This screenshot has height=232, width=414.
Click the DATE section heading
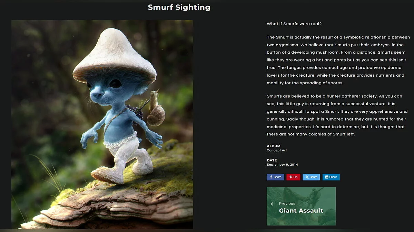coord(272,160)
